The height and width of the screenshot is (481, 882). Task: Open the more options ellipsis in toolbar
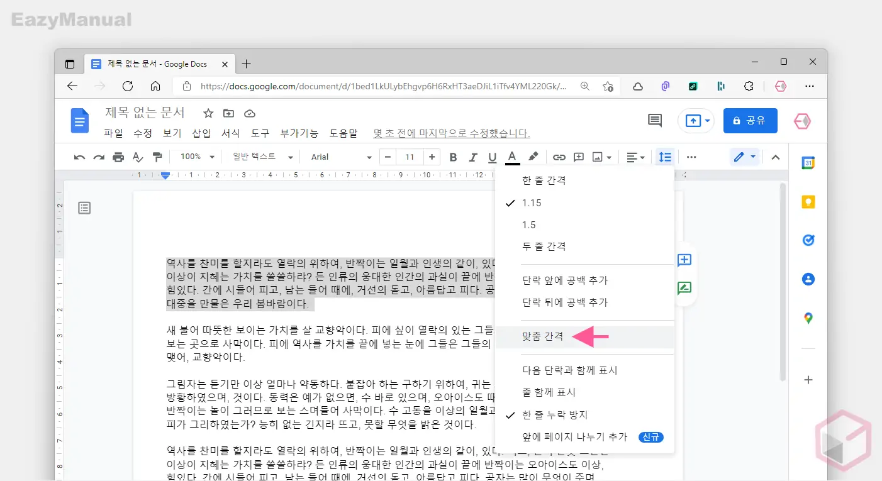pyautogui.click(x=691, y=157)
